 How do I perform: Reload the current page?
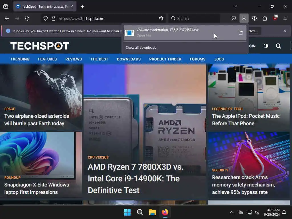(27, 19)
